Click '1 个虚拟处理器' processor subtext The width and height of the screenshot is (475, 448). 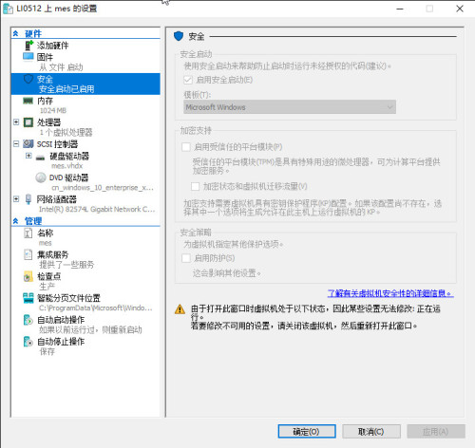(x=66, y=132)
